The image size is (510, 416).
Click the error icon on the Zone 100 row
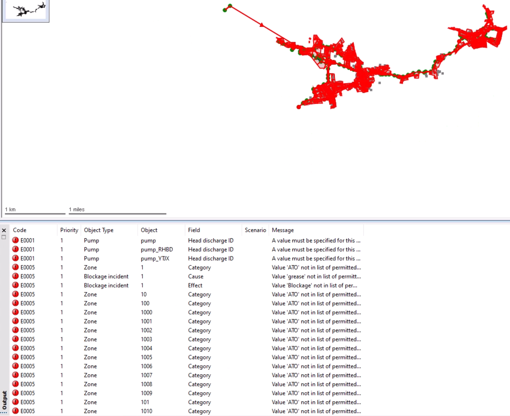tap(15, 303)
